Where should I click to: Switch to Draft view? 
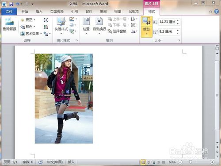pyautogui.click(x=164, y=162)
